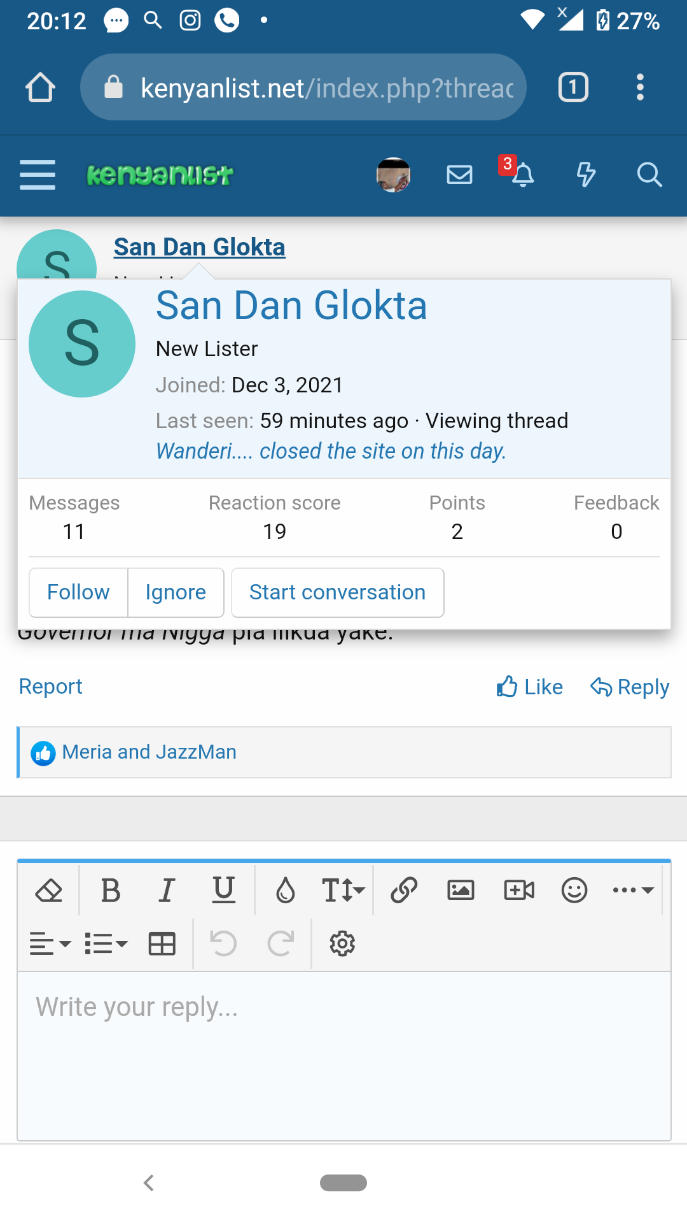
Task: Open the smilies emoji picker
Action: 574,890
